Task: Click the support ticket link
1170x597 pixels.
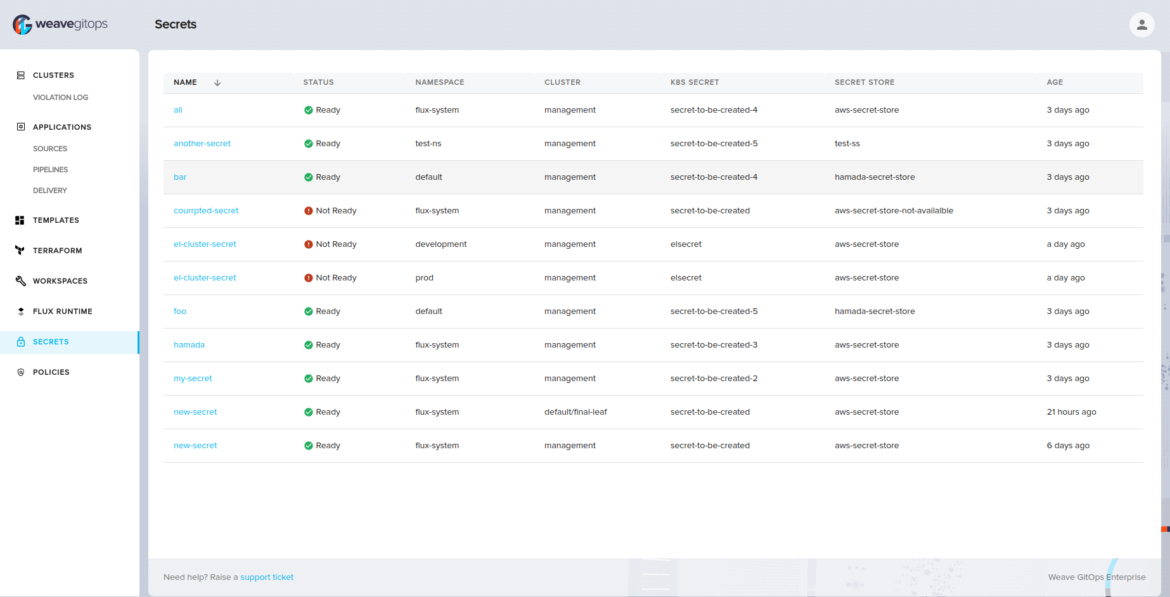Action: [x=267, y=577]
